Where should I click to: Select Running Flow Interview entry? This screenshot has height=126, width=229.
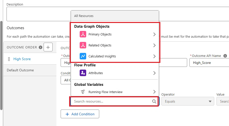pyautogui.click(x=115, y=92)
